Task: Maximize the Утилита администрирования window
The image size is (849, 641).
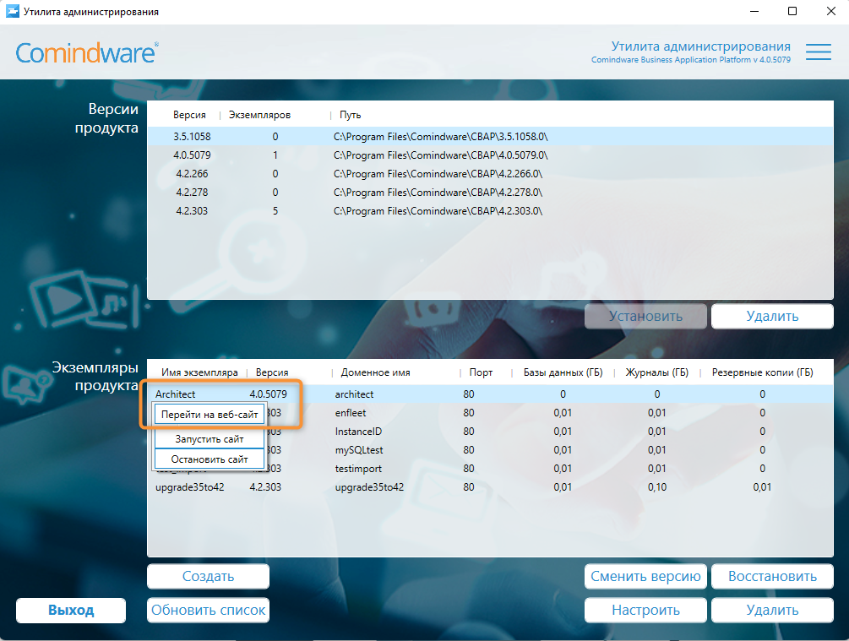Action: click(792, 11)
